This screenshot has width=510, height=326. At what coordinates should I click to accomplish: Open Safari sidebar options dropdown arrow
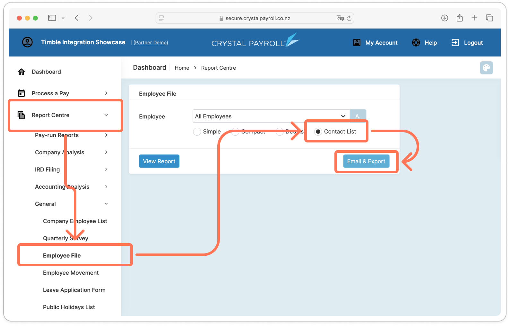tap(63, 18)
